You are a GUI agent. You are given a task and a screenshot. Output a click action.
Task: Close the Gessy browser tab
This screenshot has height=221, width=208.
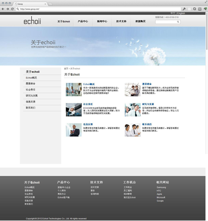point(45,4)
